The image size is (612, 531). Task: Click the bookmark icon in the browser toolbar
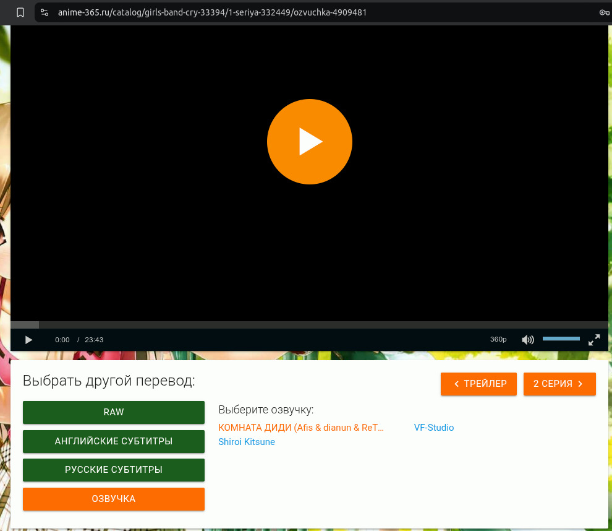coord(20,12)
